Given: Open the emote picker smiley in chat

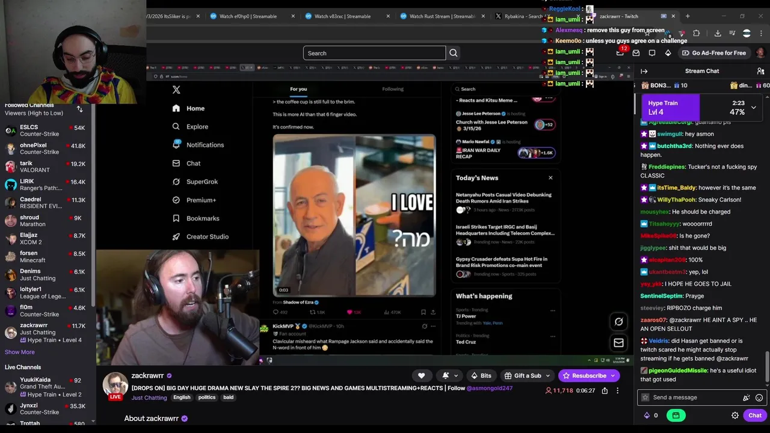Looking at the screenshot, I should [x=759, y=398].
